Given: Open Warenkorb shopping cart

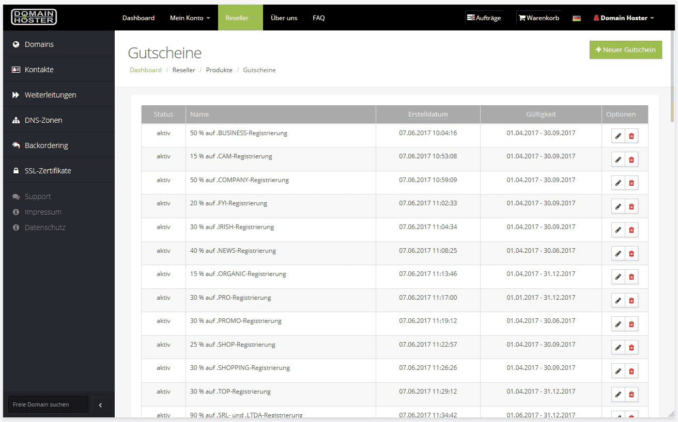Looking at the screenshot, I should pyautogui.click(x=538, y=18).
